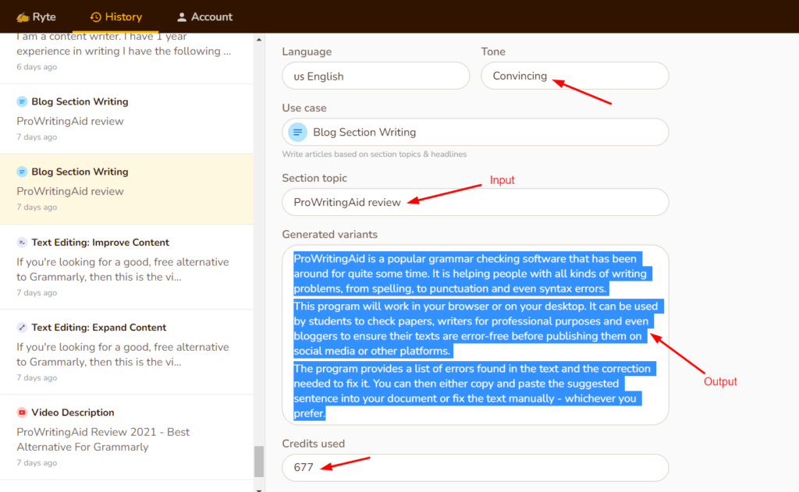This screenshot has height=492, width=799.
Task: Click the icon on the first Blog Section Writing entry
Action: 23,101
